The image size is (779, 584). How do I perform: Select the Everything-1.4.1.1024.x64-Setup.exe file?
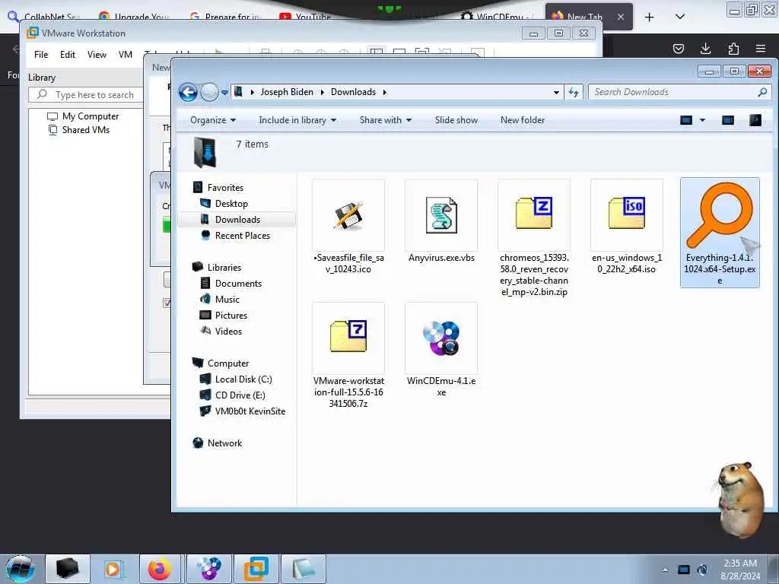(720, 233)
